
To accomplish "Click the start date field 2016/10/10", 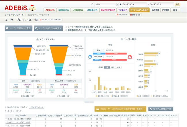I will (x=135, y=5).
